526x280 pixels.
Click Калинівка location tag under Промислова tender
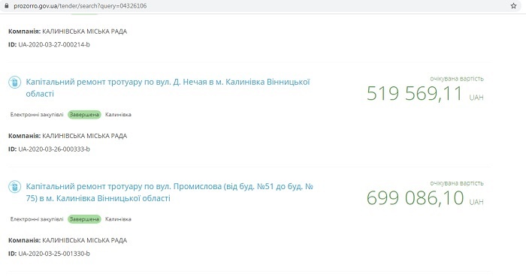coord(118,219)
